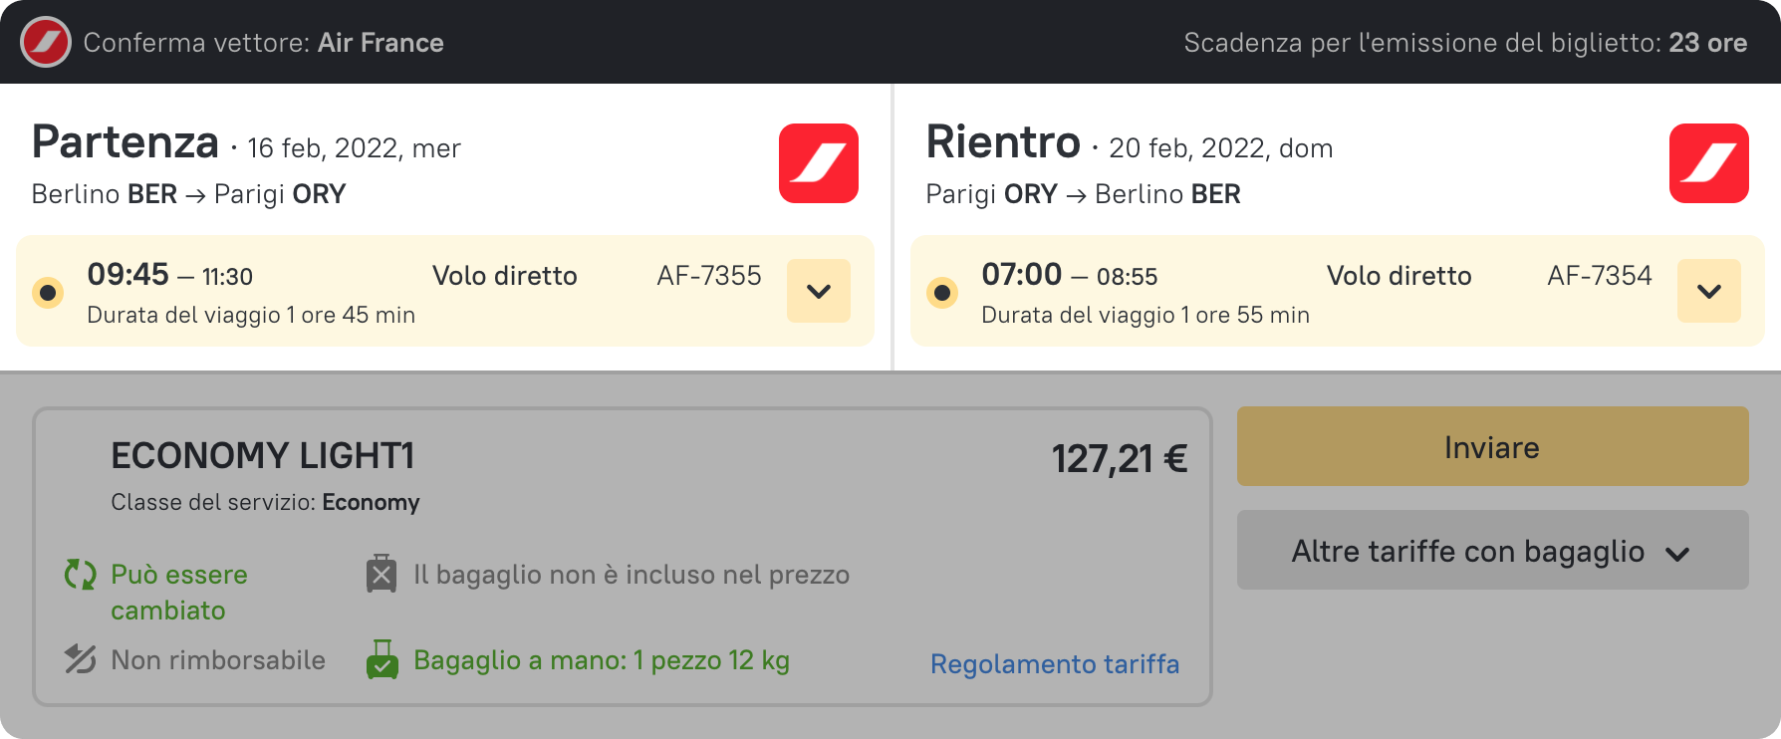Click the Air France logo beside Rientro
1781x739 pixels.
click(x=1708, y=163)
